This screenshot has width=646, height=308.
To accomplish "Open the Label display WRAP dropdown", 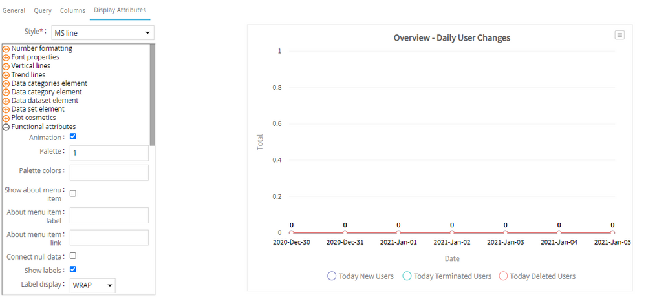I will tap(92, 285).
